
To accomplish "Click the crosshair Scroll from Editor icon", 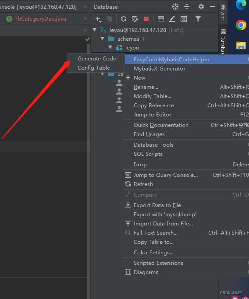I will (x=175, y=7).
